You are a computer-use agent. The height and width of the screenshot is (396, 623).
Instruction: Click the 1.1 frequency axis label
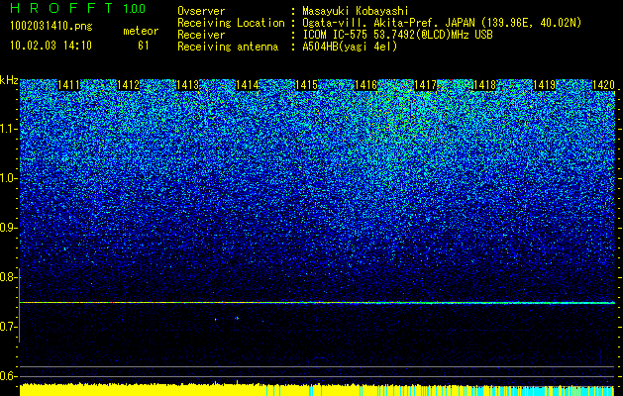pyautogui.click(x=8, y=129)
